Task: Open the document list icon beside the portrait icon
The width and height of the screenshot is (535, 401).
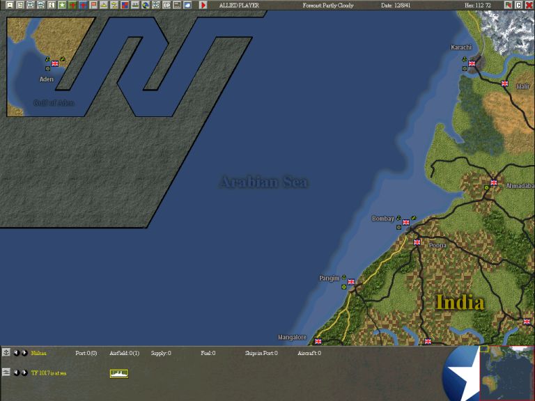Action: [x=20, y=5]
